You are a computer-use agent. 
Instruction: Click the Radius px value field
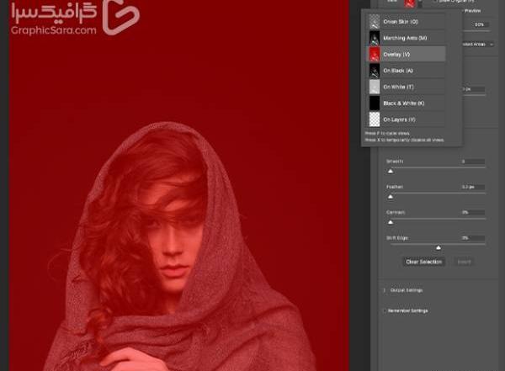click(473, 89)
